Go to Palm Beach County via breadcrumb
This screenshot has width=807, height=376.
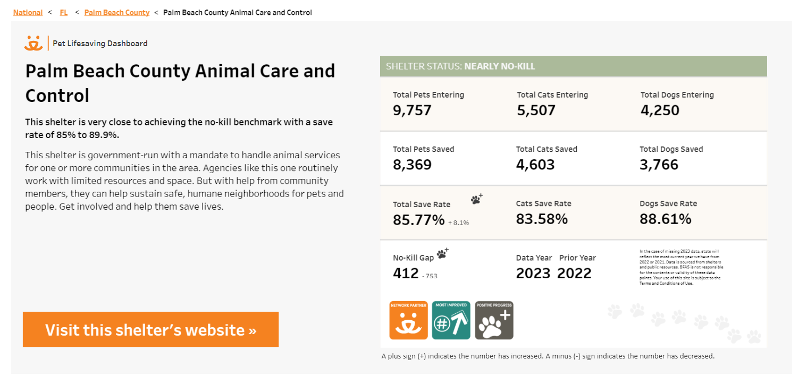point(117,12)
